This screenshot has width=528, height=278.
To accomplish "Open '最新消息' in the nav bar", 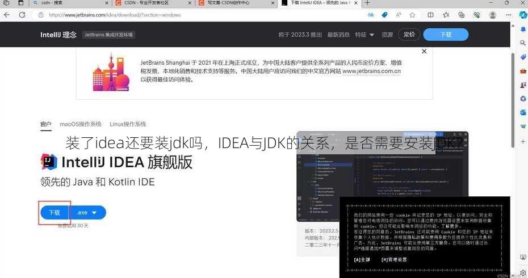I will tap(338, 35).
